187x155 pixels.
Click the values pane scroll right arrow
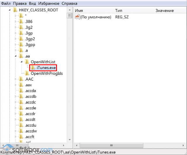click(183, 145)
